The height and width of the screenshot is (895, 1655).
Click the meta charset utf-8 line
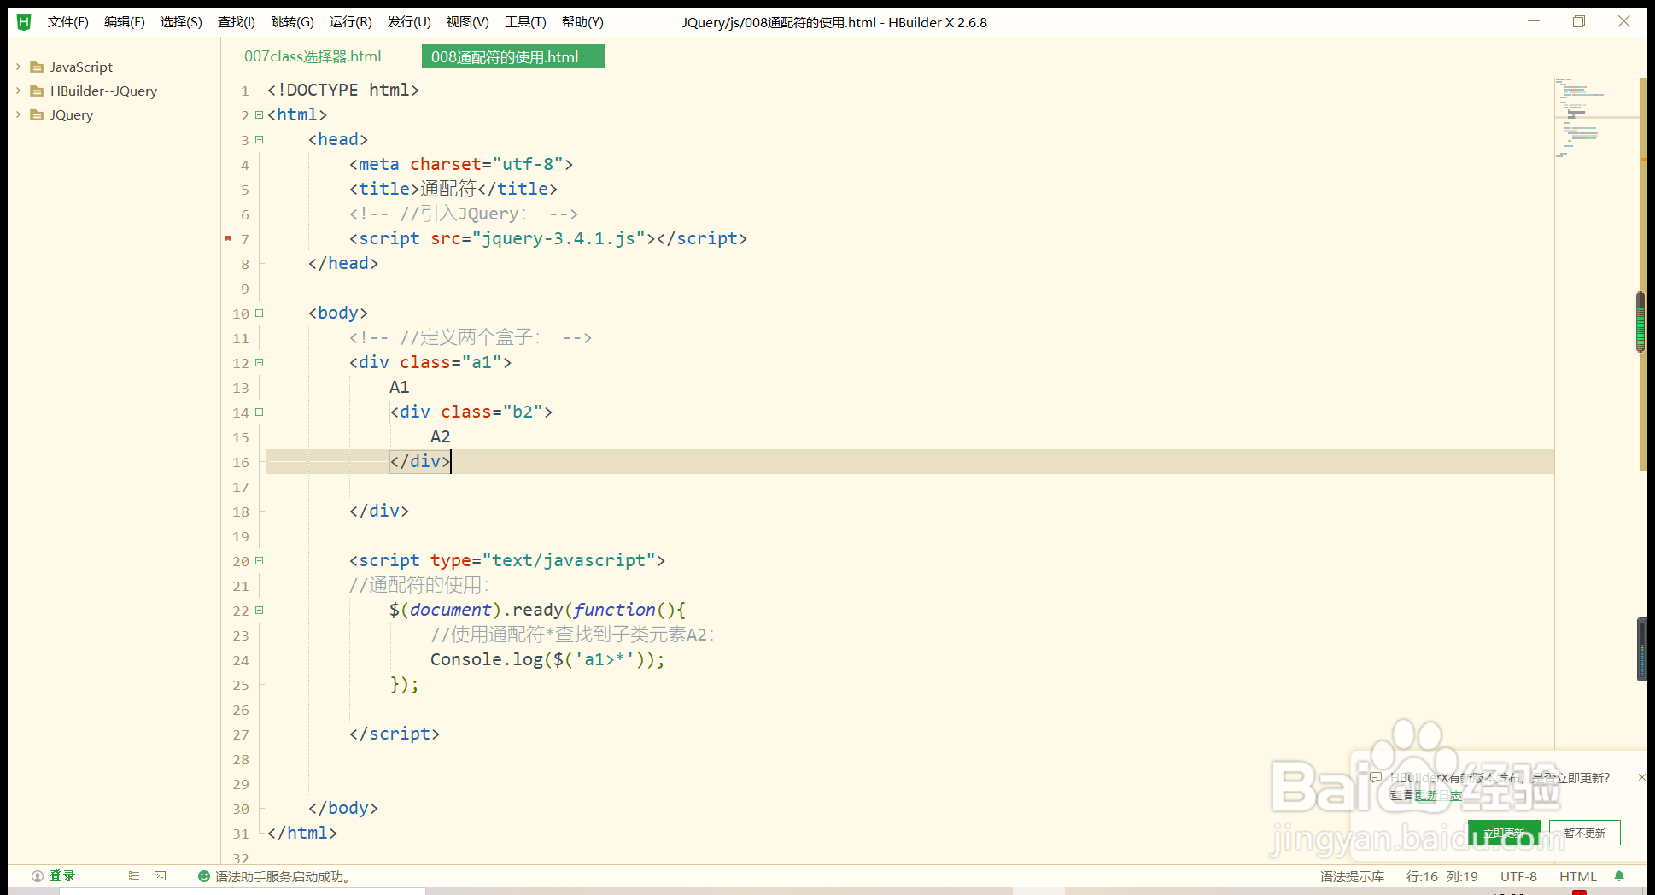(461, 164)
